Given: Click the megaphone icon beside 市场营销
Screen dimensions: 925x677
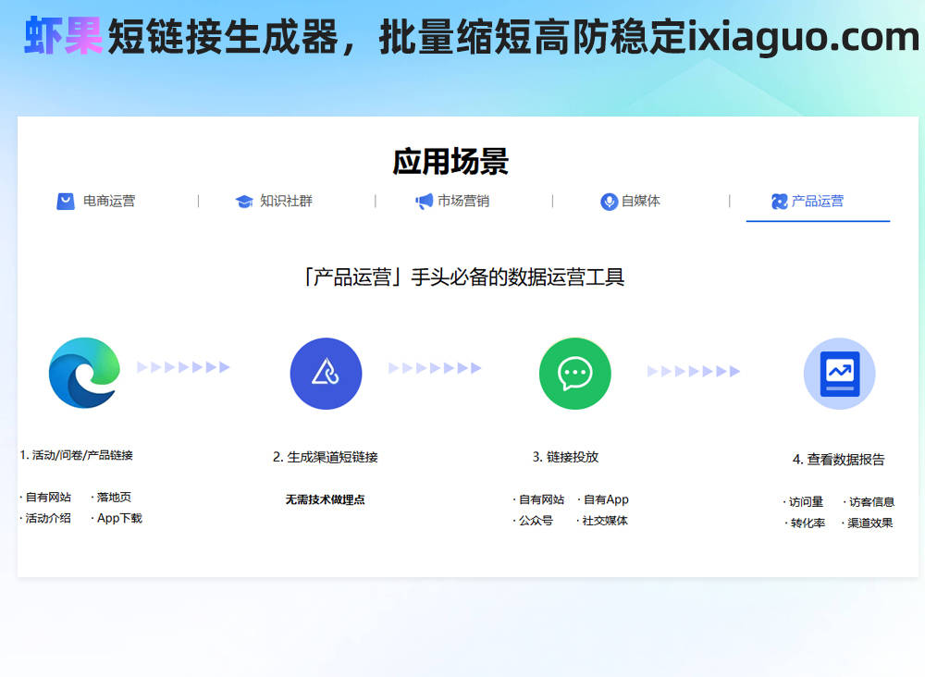Looking at the screenshot, I should coord(424,202).
